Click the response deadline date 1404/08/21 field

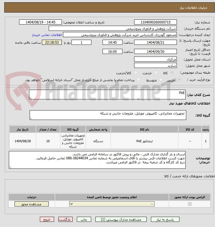click(x=155, y=43)
